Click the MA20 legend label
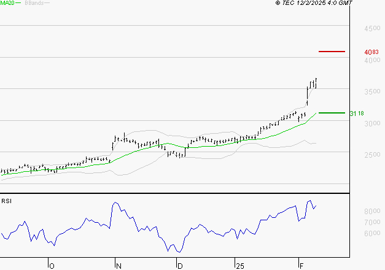Viewport: 385px width, 270px height. (x=7, y=3)
